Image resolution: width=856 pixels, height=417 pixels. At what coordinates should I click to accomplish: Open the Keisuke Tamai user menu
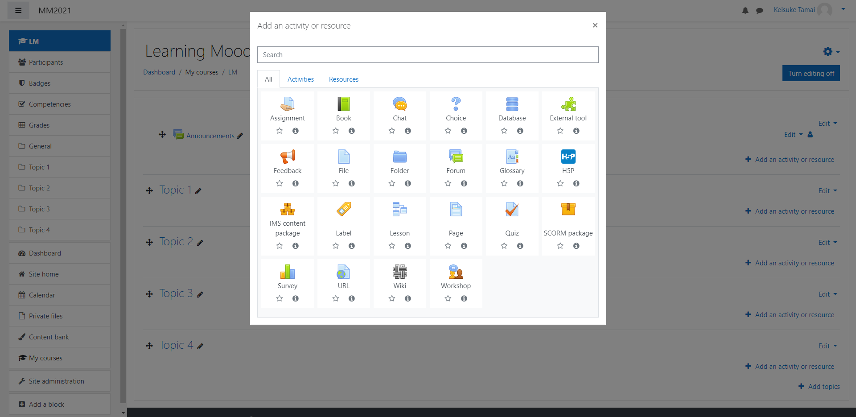[809, 10]
